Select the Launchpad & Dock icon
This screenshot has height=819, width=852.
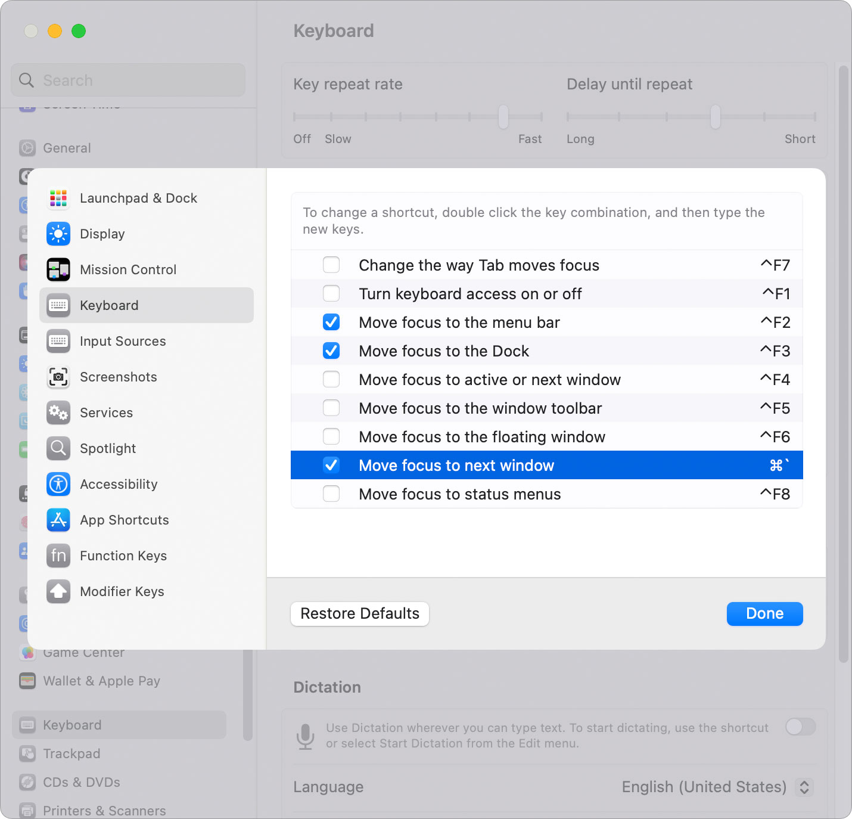tap(58, 198)
